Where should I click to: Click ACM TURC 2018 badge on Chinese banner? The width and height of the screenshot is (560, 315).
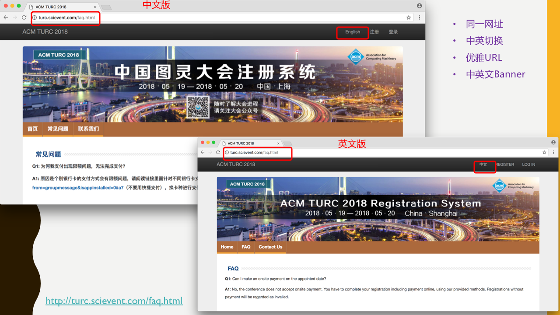tap(59, 55)
